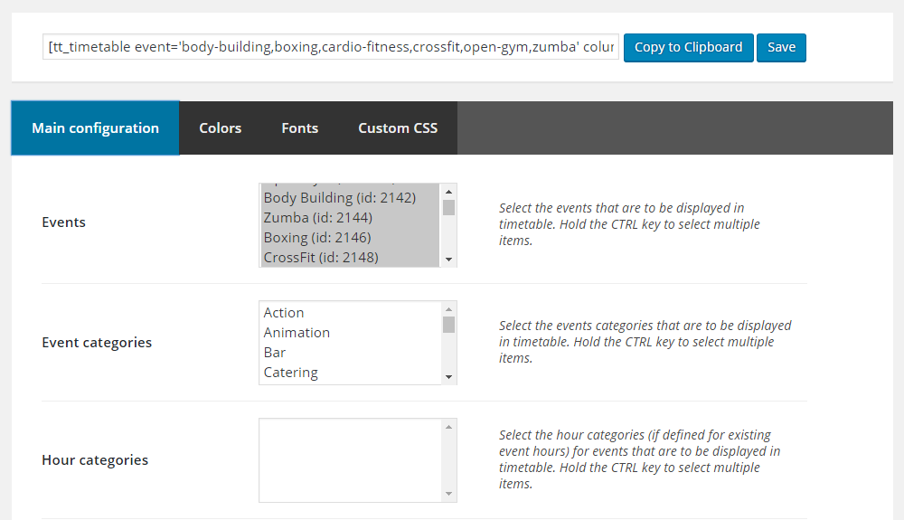Choose Bar in Event categories
Viewport: 904px width, 520px height.
pyautogui.click(x=275, y=353)
